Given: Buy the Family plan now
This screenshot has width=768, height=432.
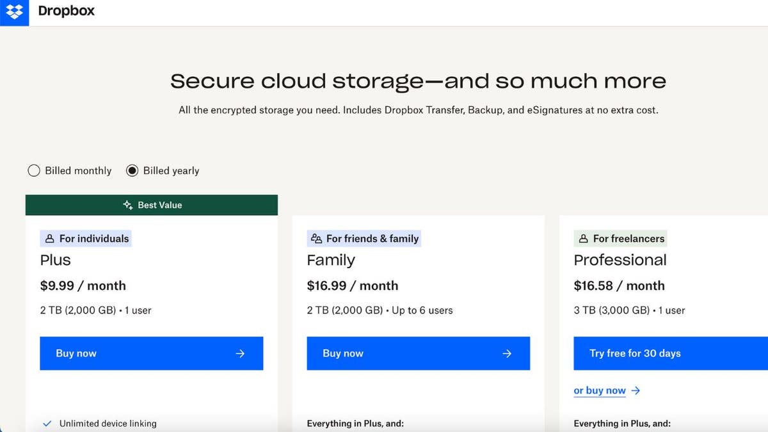Looking at the screenshot, I should tap(419, 353).
